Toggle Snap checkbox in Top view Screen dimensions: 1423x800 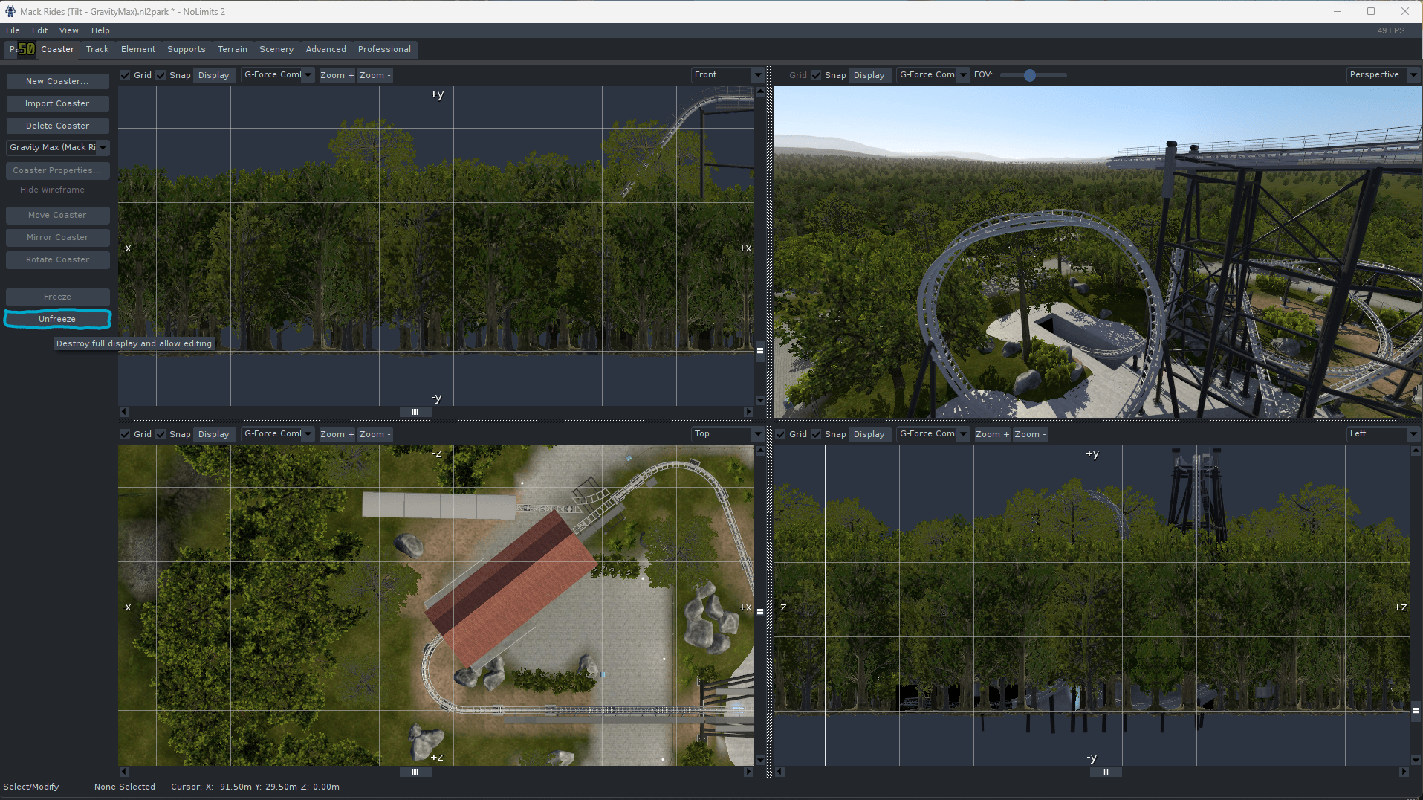[x=161, y=434]
